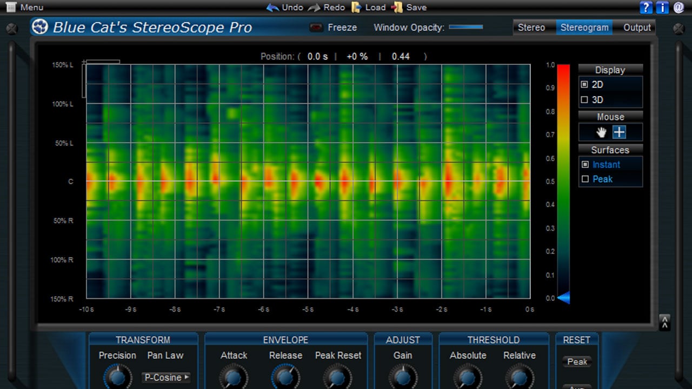692x389 pixels.
Task: Click the Save preset icon
Action: pyautogui.click(x=397, y=7)
